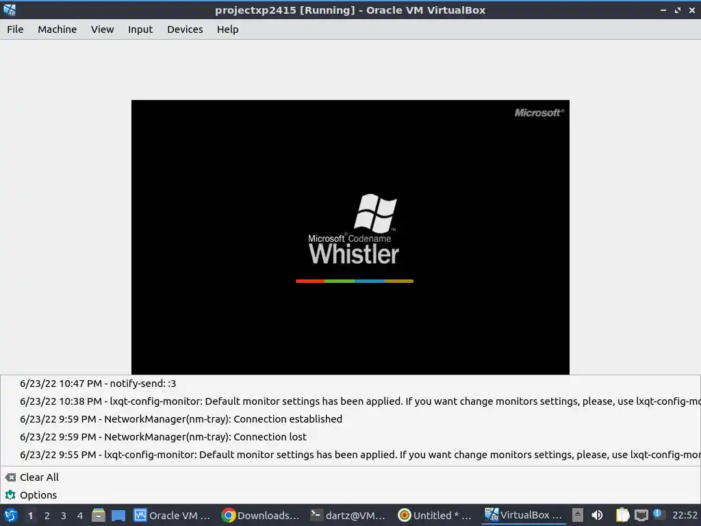Screen dimensions: 701x526
Task: Click the VirtualBox window title icon
Action: pos(10,10)
